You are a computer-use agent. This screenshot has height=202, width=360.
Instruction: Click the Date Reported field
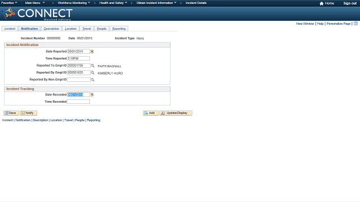[78, 52]
